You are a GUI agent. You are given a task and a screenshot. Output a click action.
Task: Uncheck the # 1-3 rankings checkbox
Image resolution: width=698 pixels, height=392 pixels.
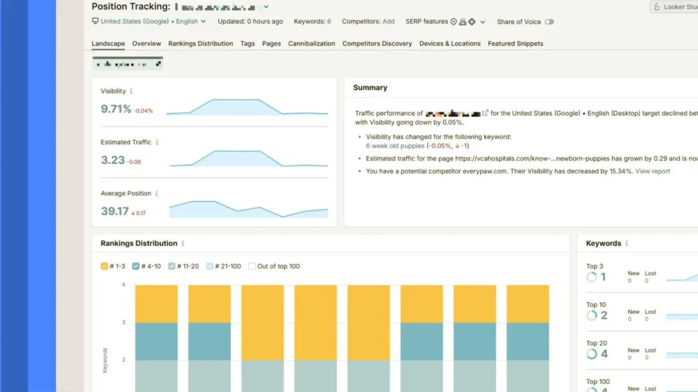[x=104, y=266]
